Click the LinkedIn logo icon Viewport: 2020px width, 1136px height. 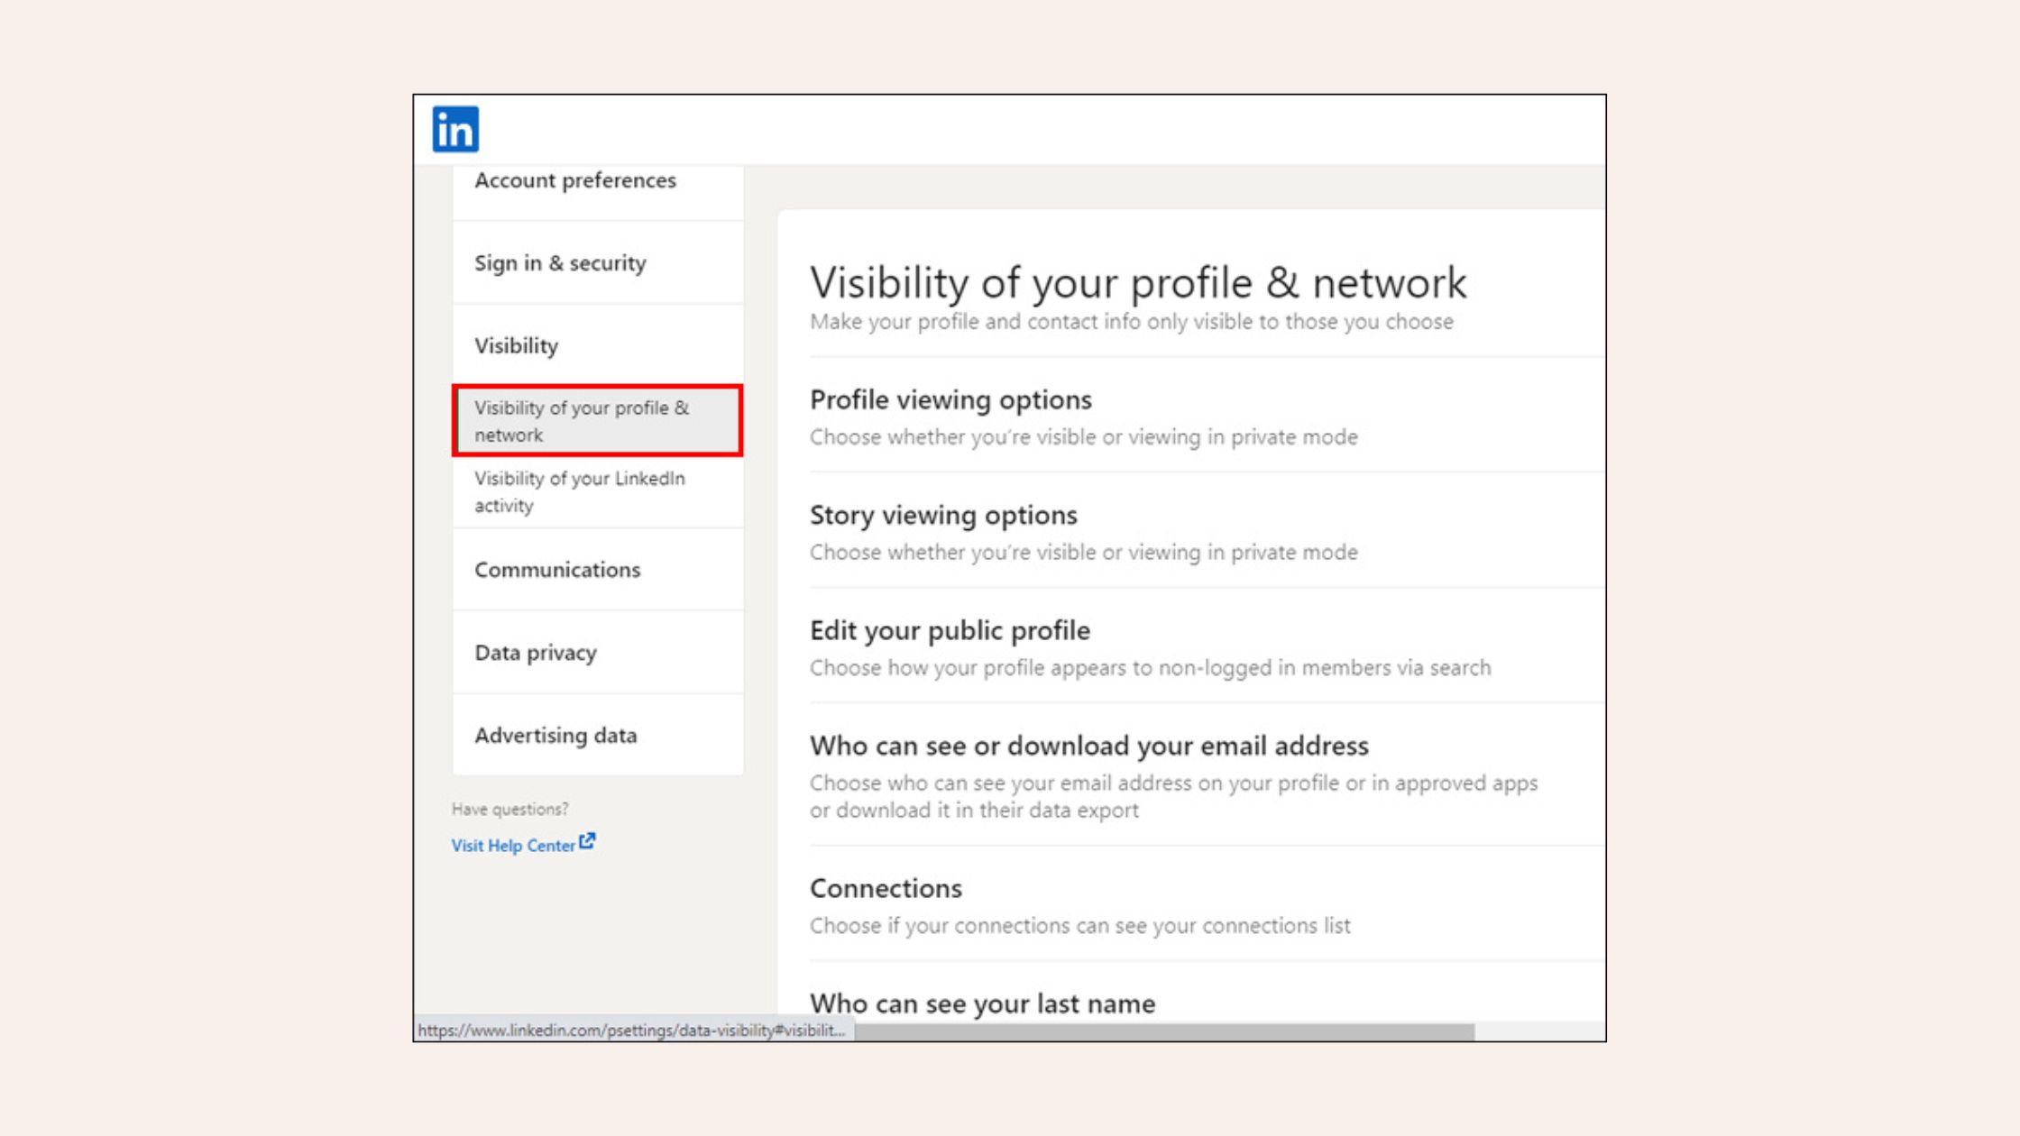click(x=455, y=130)
